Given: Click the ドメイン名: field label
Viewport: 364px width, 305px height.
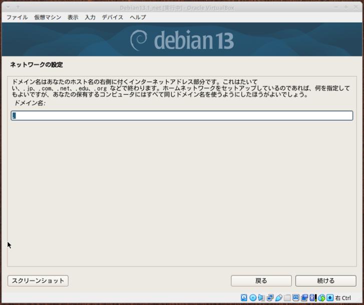Looking at the screenshot, I should coord(30,103).
